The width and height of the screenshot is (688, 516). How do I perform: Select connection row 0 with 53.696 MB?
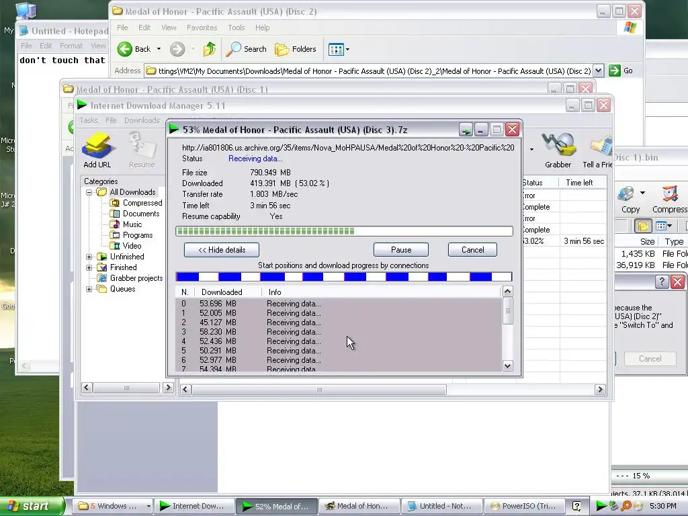click(339, 304)
